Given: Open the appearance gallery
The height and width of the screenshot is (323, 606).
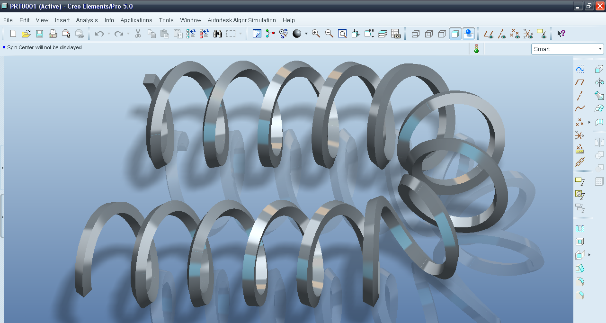Looking at the screenshot, I should click(297, 34).
